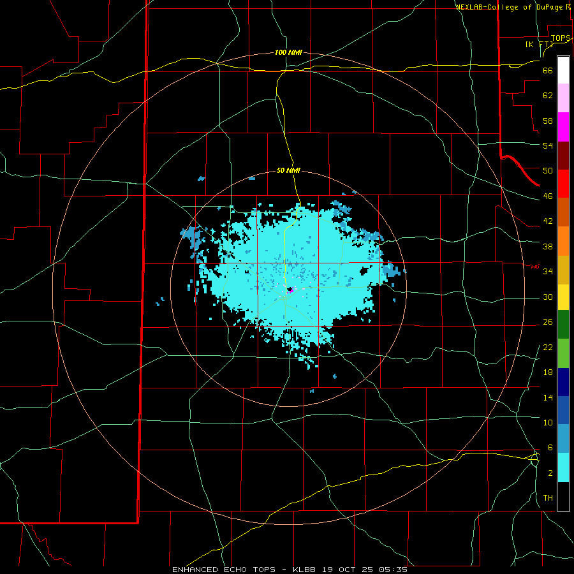The width and height of the screenshot is (574, 574).
Task: Select the light pink legend swatch
Action: click(563, 98)
